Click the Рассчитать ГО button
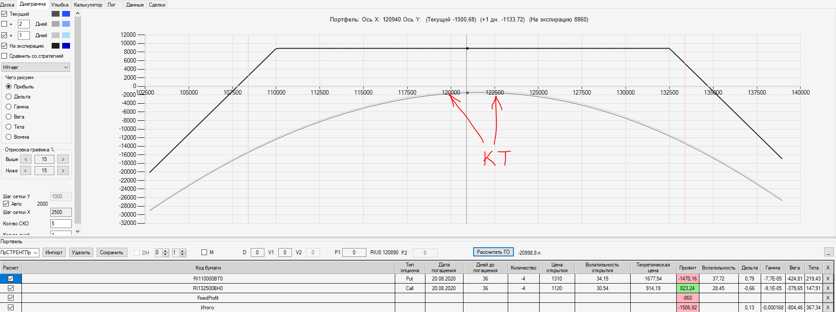836x312 pixels. (493, 252)
